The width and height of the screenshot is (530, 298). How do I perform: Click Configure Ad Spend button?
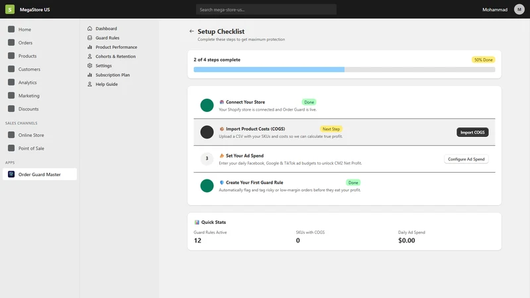[466, 159]
